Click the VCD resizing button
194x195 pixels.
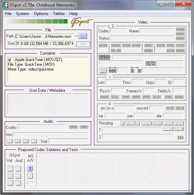coord(147,123)
